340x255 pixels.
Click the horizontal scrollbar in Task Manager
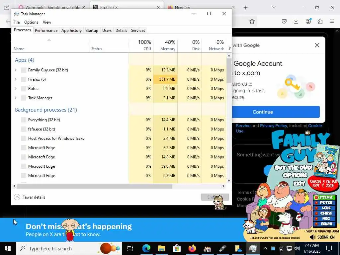tap(95, 186)
